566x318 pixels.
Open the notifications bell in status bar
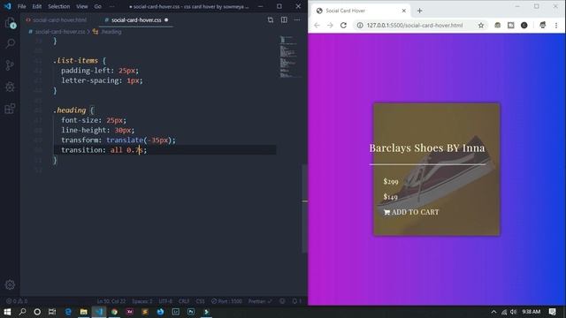[296, 301]
